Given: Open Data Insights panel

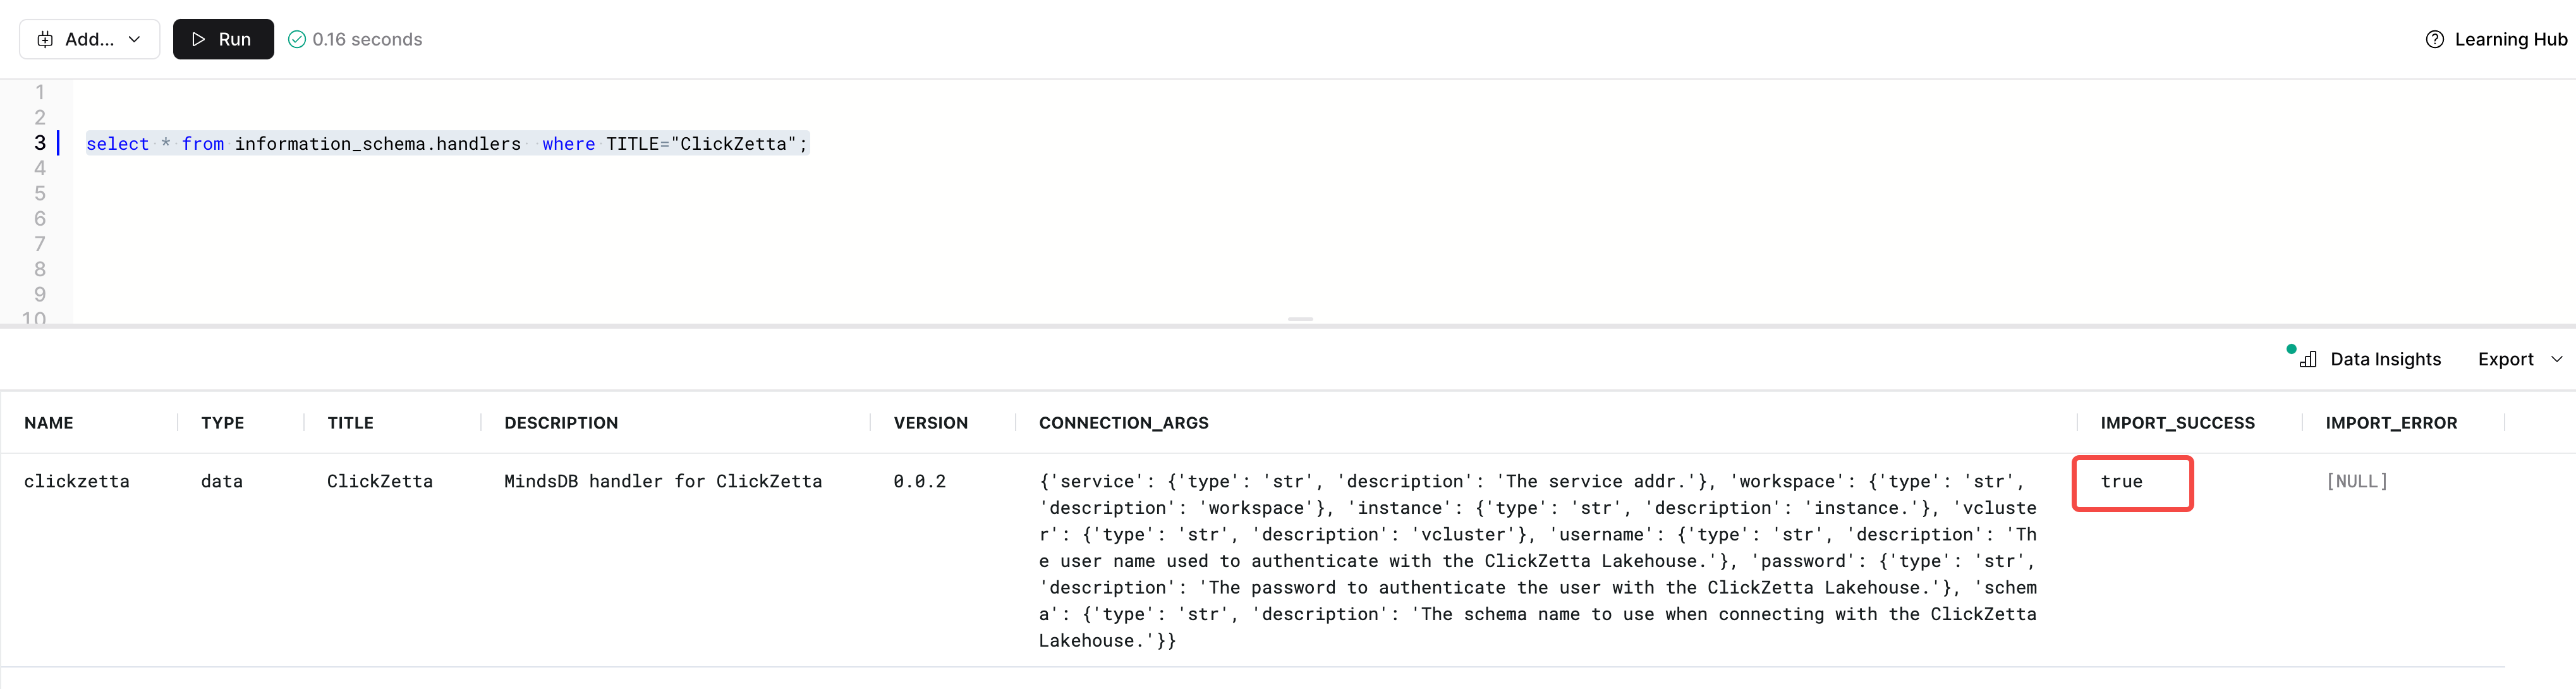Looking at the screenshot, I should click(x=2384, y=359).
